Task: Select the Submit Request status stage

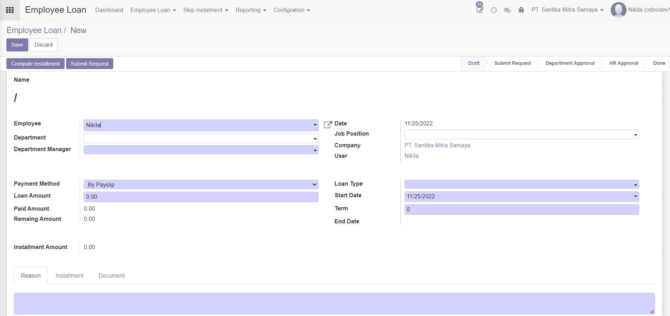Action: tap(513, 63)
